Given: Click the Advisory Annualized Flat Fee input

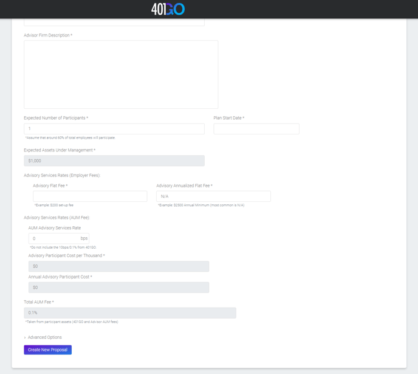Looking at the screenshot, I should pos(213,196).
